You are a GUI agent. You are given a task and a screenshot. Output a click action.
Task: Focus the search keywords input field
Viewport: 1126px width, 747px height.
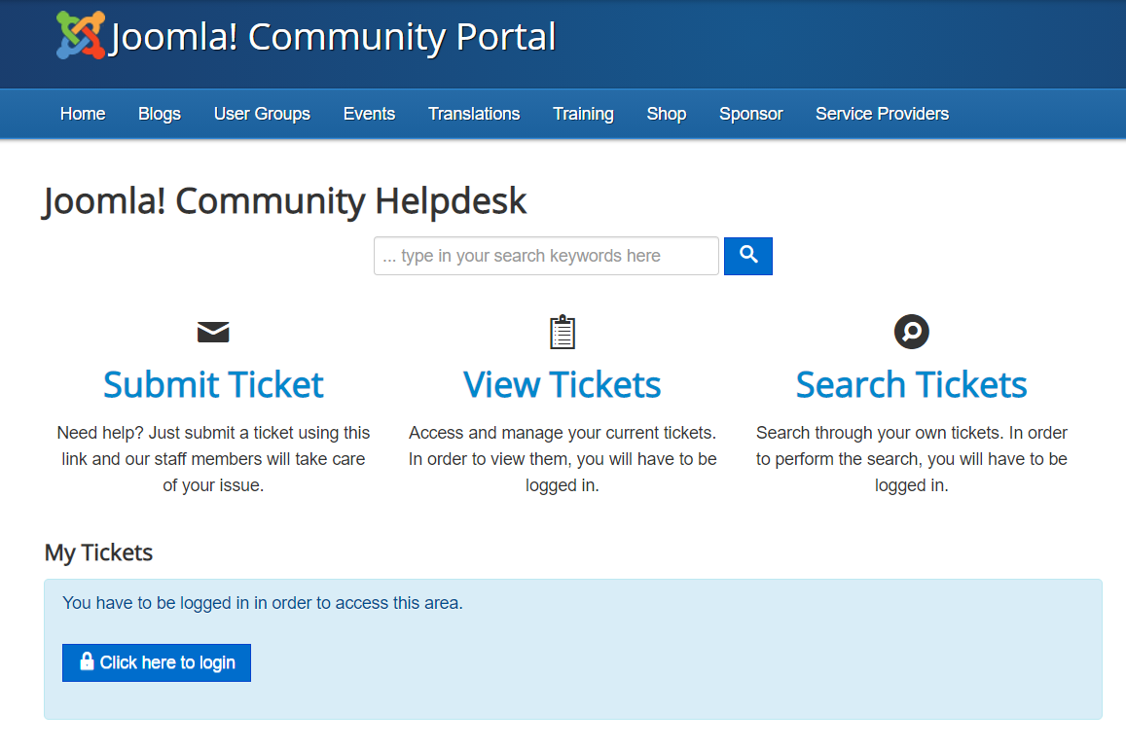click(546, 256)
